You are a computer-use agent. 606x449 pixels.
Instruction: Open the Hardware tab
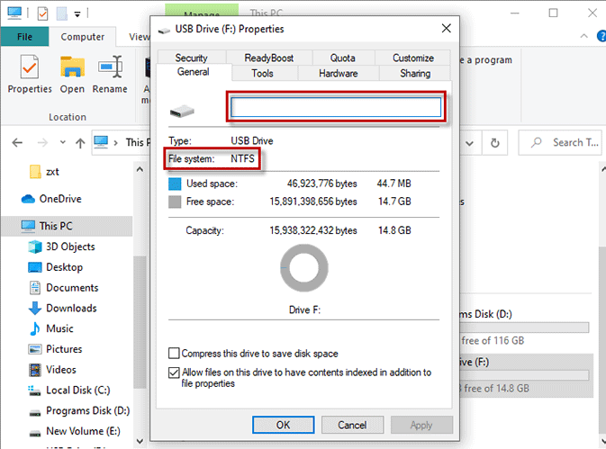click(x=339, y=73)
